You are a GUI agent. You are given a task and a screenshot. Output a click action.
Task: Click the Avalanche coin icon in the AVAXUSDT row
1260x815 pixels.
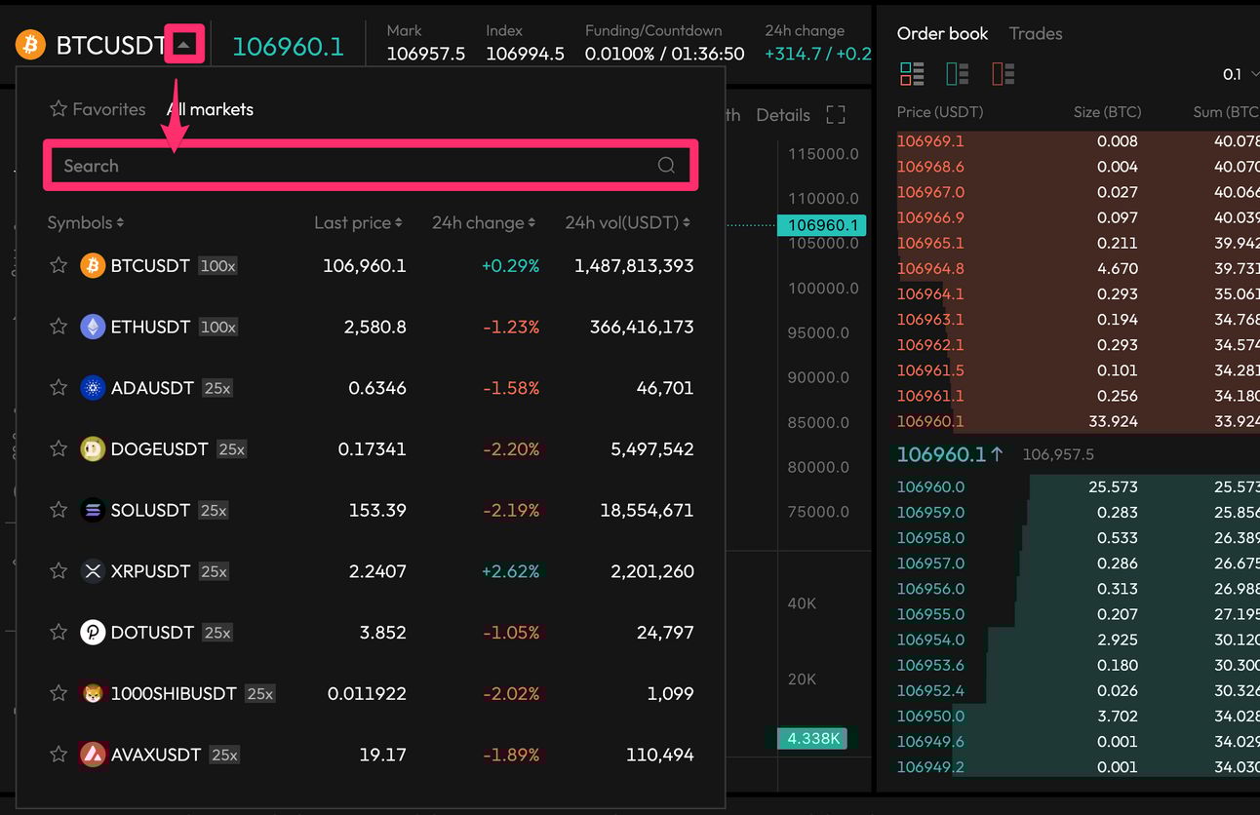coord(93,755)
